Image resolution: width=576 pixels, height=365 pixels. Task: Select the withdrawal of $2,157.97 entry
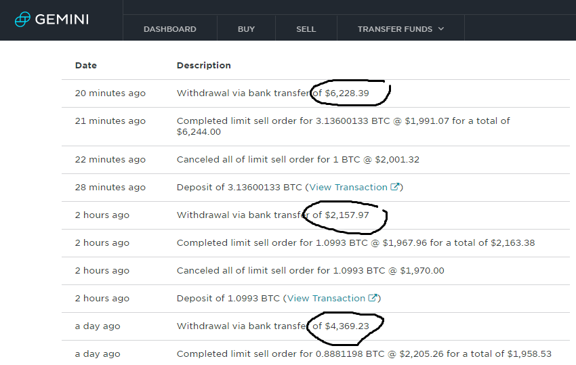[272, 215]
